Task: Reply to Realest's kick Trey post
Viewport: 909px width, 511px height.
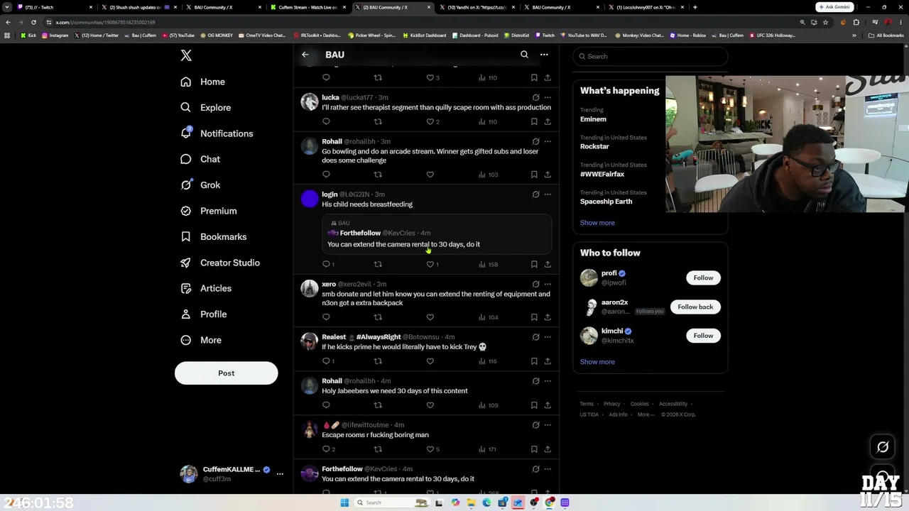Action: click(328, 361)
